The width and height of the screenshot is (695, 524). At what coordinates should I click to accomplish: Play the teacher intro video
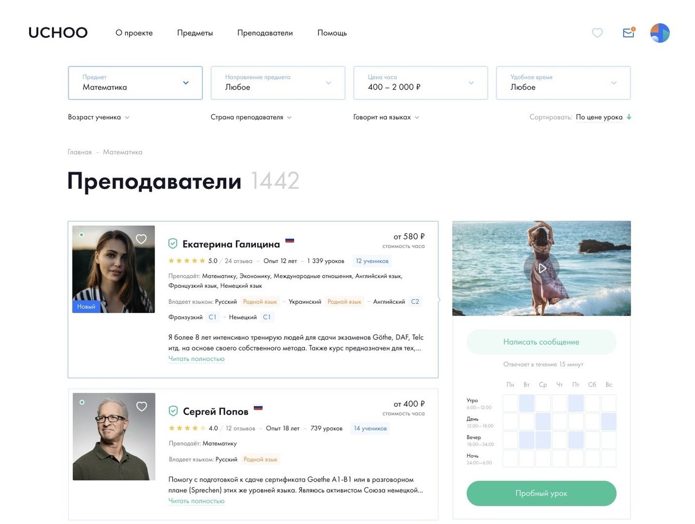541,268
